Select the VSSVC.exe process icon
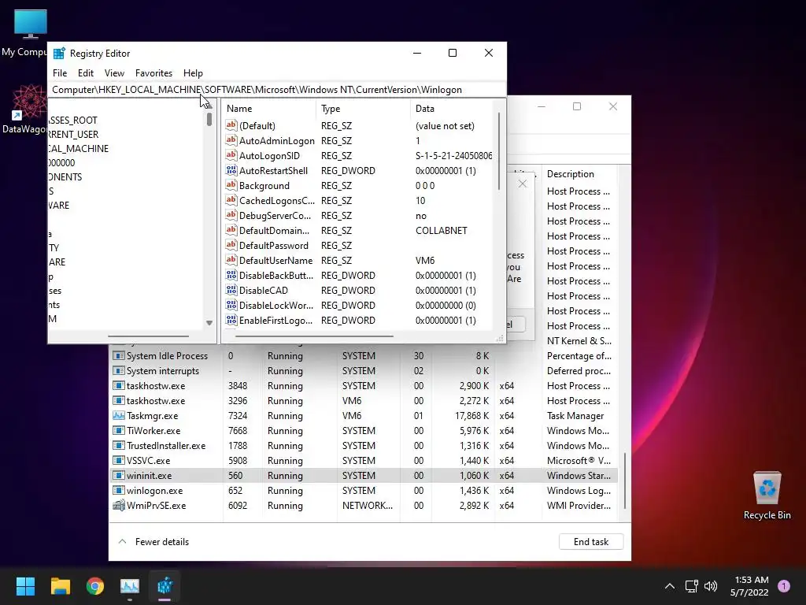 119,460
